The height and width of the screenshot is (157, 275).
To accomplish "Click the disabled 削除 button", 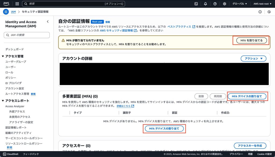I will click(x=201, y=96).
